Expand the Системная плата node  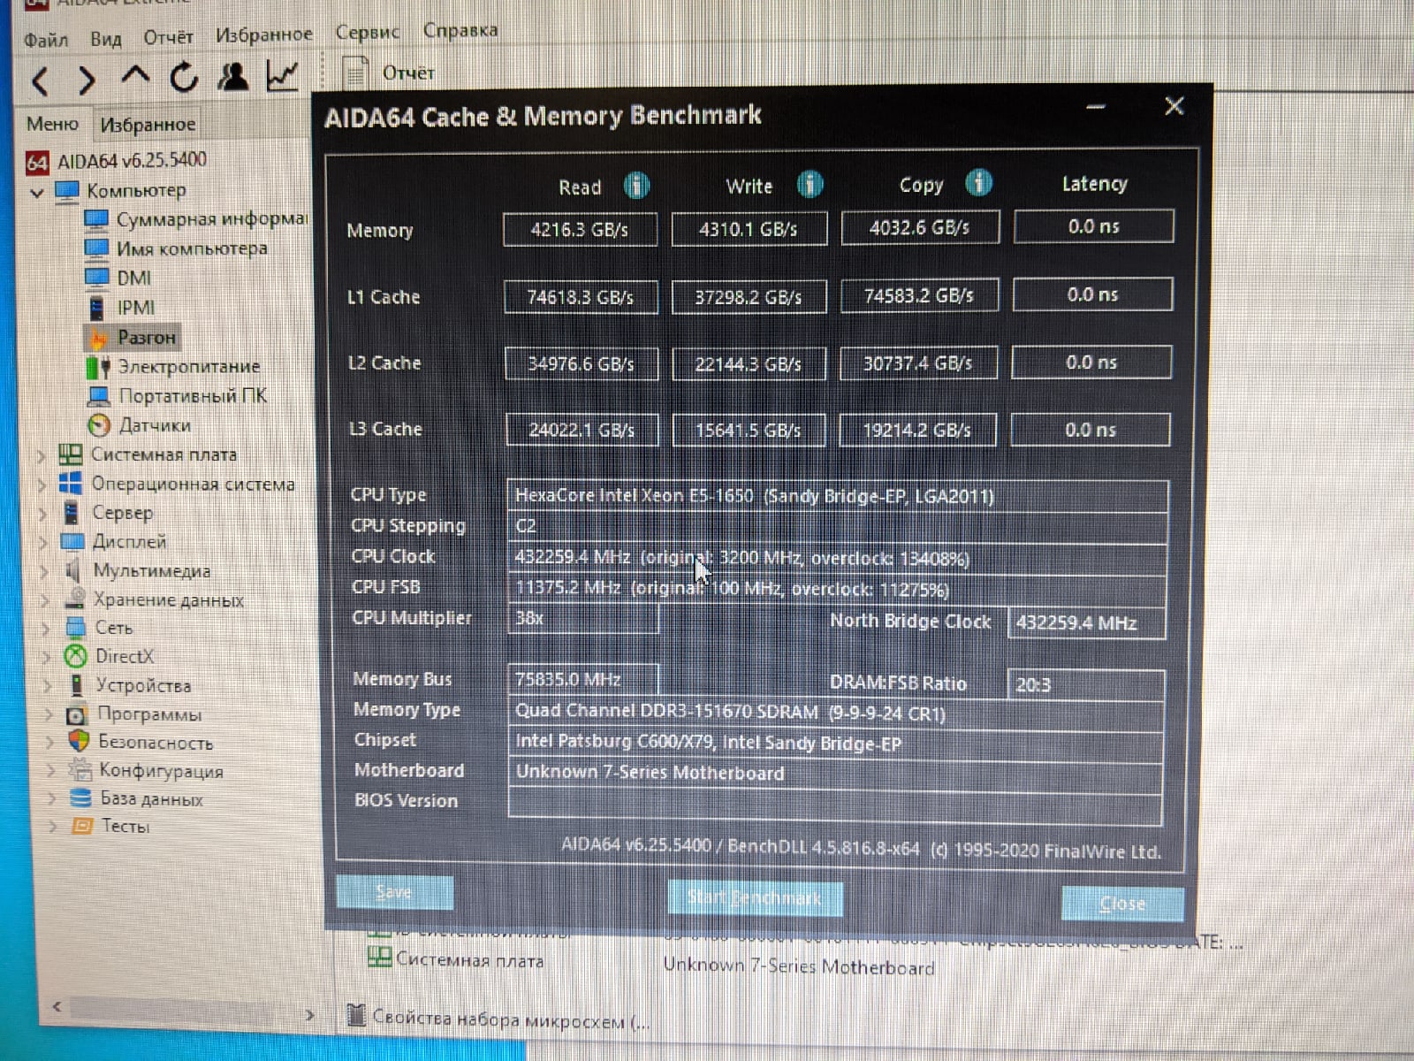click(42, 456)
